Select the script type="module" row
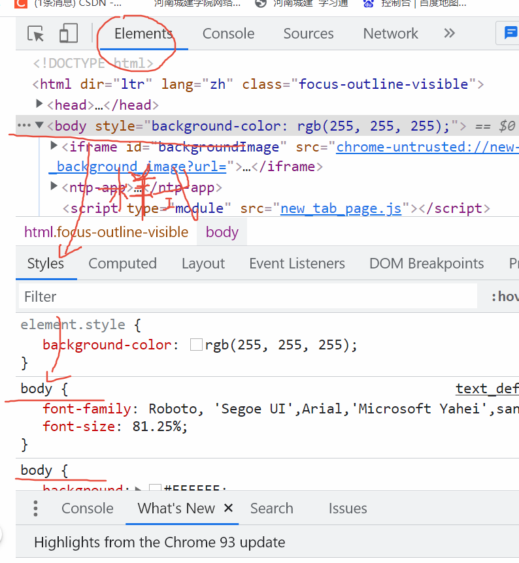This screenshot has height=563, width=519. coord(276,208)
